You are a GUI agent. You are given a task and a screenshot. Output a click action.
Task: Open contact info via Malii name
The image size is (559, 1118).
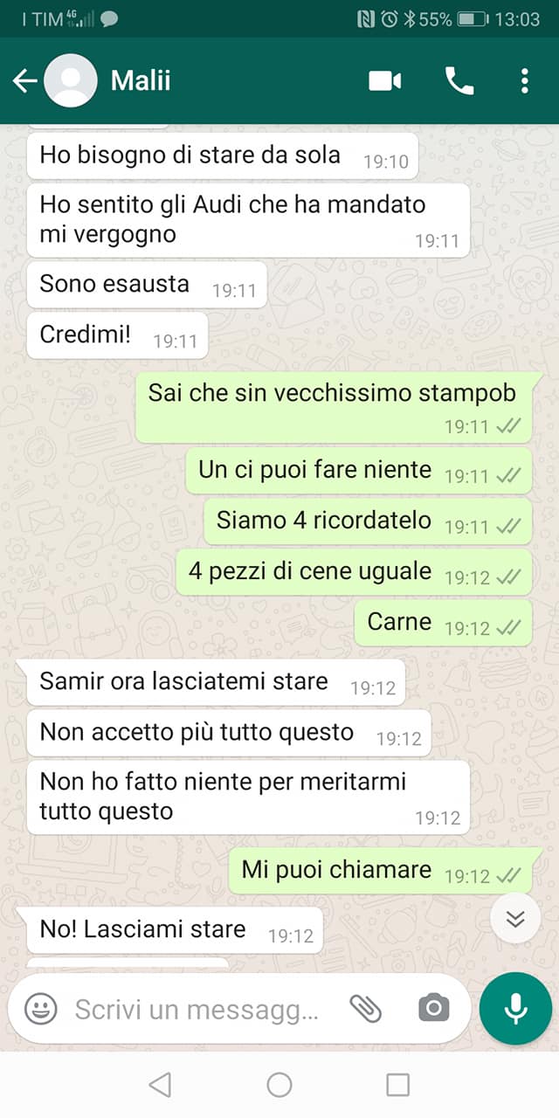(141, 80)
